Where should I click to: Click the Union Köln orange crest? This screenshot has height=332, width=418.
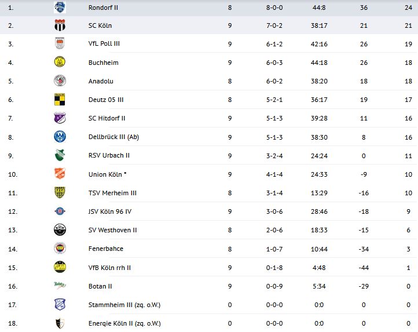click(60, 174)
